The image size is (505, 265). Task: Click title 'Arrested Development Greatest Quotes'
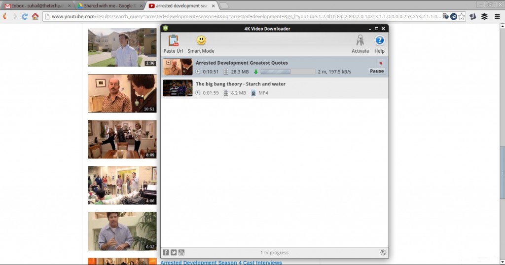[242, 63]
